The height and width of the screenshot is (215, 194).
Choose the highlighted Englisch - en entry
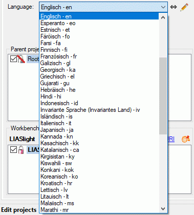click(99, 16)
